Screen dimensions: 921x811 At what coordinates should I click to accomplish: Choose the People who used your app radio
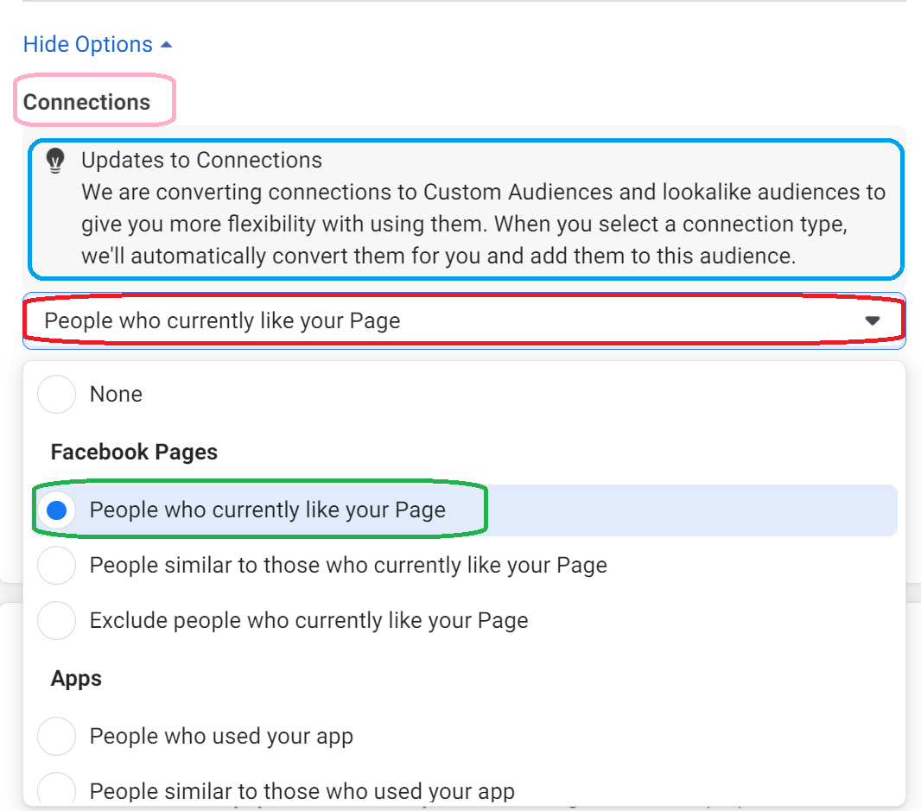click(x=57, y=737)
